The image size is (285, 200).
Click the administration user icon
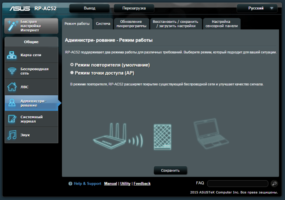[12, 103]
